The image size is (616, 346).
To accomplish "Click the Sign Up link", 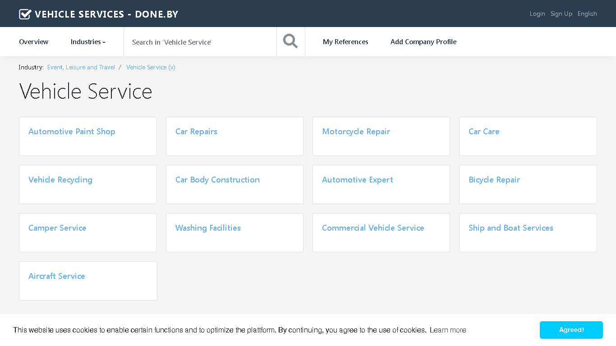I will coord(561,14).
